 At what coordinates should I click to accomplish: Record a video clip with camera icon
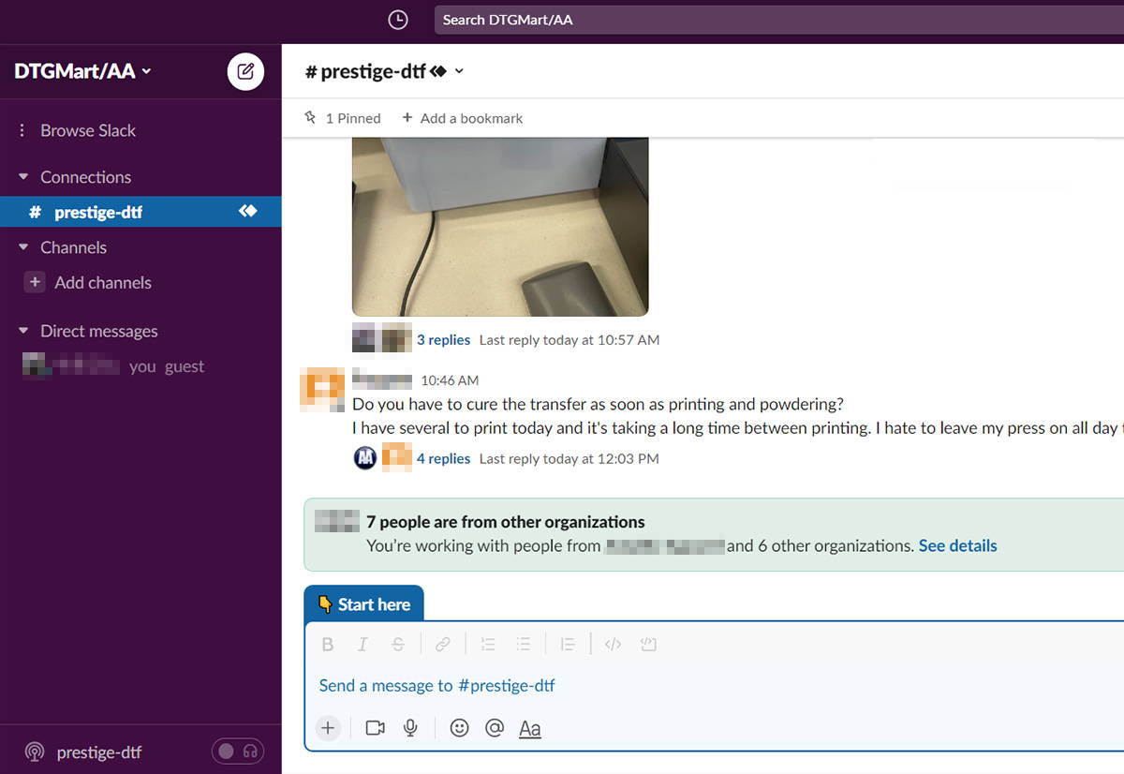pyautogui.click(x=376, y=728)
